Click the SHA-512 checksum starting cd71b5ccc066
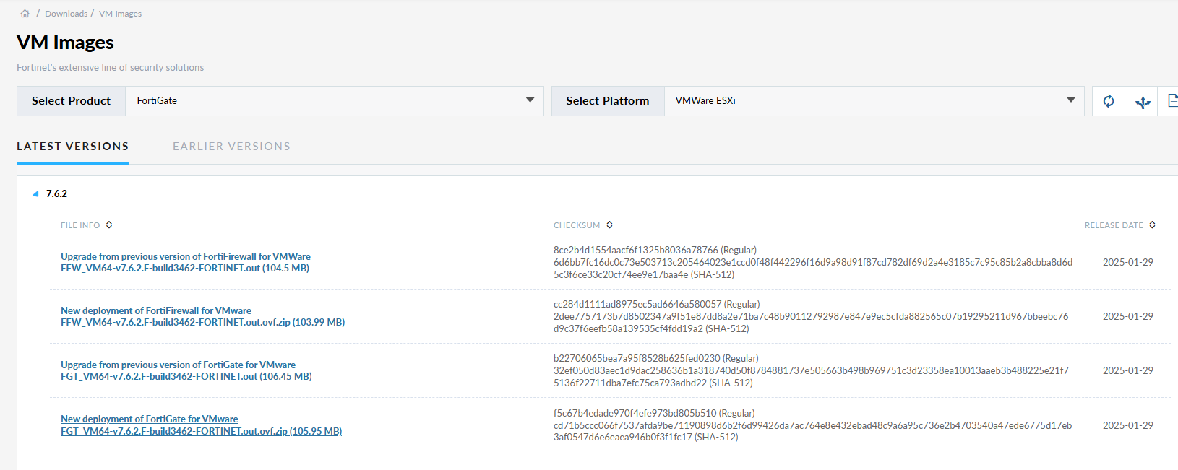The width and height of the screenshot is (1178, 470). point(813,432)
